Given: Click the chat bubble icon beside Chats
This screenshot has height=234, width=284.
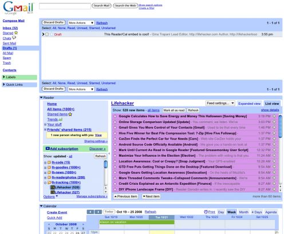Looking at the screenshot, I should pyautogui.click(x=14, y=38).
